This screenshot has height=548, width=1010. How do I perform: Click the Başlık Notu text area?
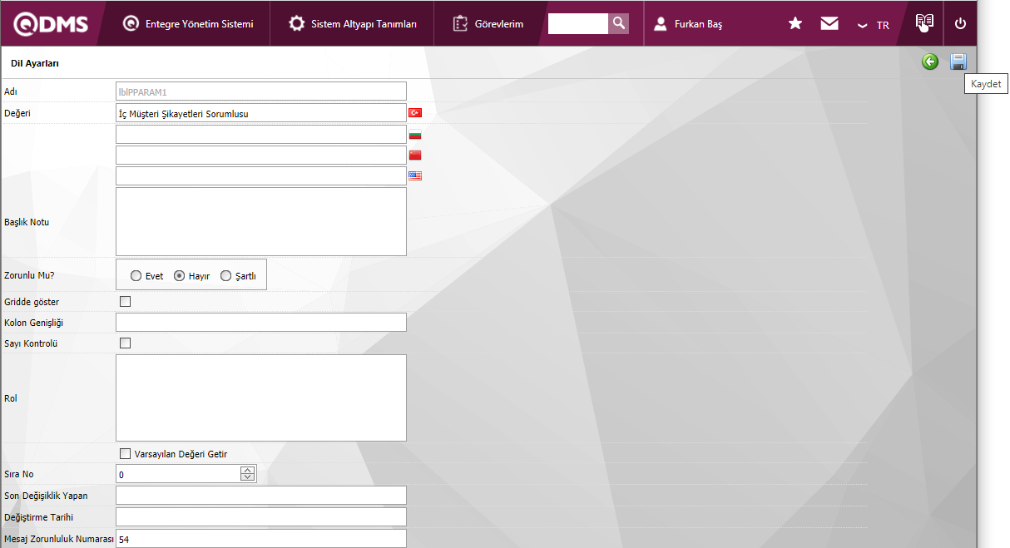[x=261, y=221]
